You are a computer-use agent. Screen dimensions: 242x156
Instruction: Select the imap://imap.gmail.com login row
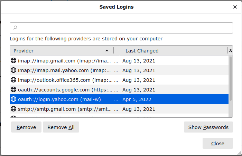(119, 61)
